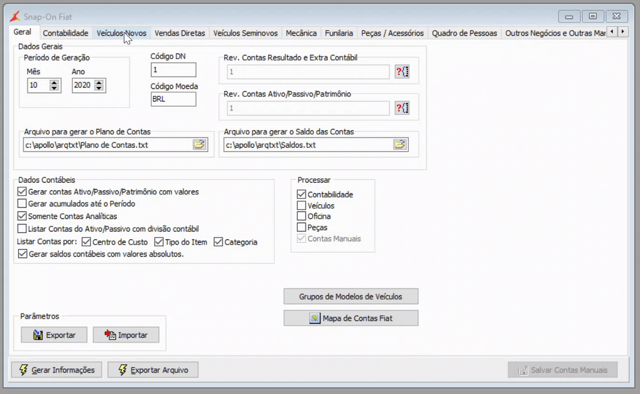This screenshot has width=640, height=394.
Task: Toggle Gerar contas Ativo/Passivo/Patrimônio com valores
Action: [x=22, y=192]
